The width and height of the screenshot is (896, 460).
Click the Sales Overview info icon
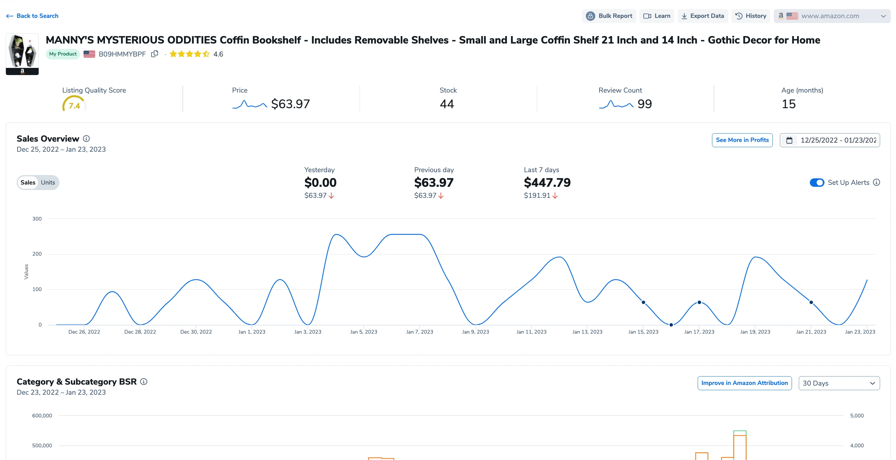click(86, 139)
